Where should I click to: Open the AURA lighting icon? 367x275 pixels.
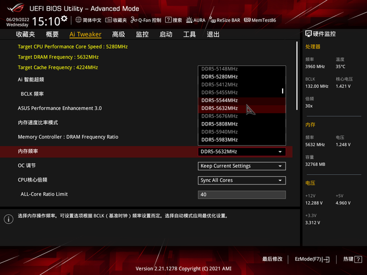tap(189, 20)
